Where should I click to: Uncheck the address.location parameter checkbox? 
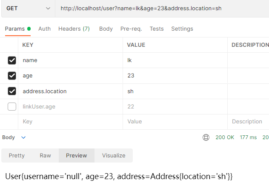12,91
